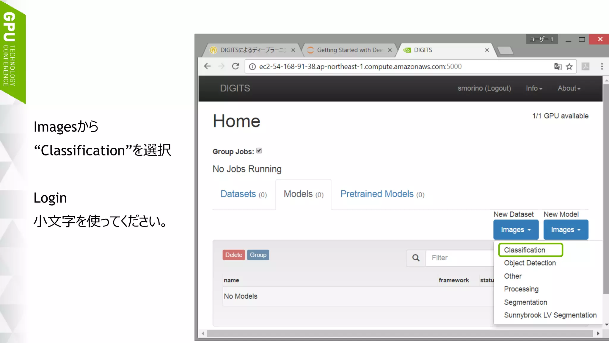This screenshot has width=609, height=343.
Task: Expand the About dropdown in navbar
Action: (x=569, y=88)
